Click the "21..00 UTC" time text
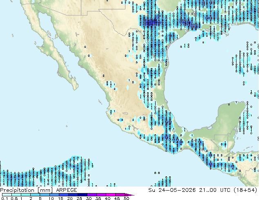259x200 pixels. point(214,190)
